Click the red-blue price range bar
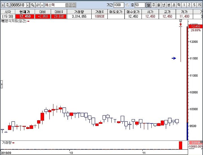Screen dimensions: 203x155 coord(187,83)
